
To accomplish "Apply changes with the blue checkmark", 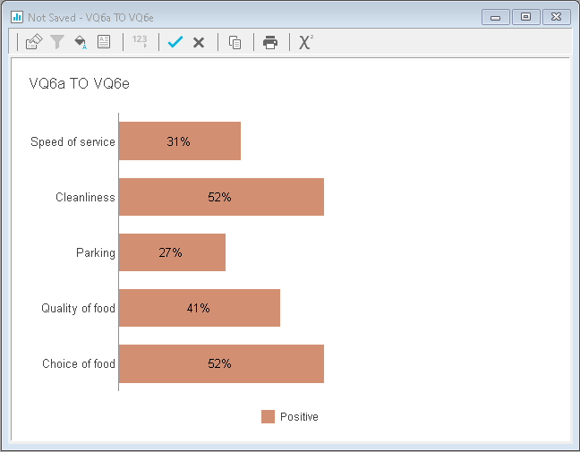I will [x=175, y=42].
